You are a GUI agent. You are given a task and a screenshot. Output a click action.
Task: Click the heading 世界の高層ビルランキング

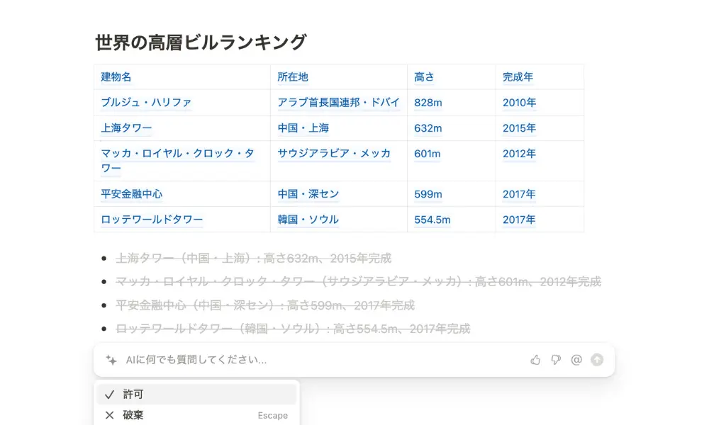[201, 42]
